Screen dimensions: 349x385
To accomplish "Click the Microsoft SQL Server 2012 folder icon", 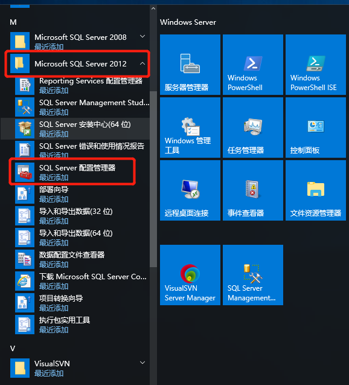I will pos(20,63).
